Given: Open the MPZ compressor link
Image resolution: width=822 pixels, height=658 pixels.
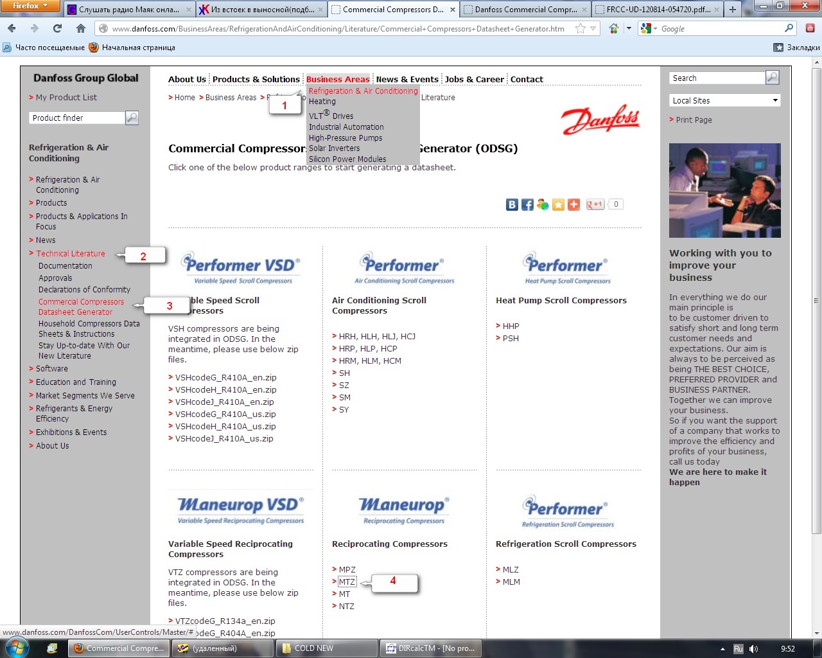Looking at the screenshot, I should pyautogui.click(x=347, y=569).
